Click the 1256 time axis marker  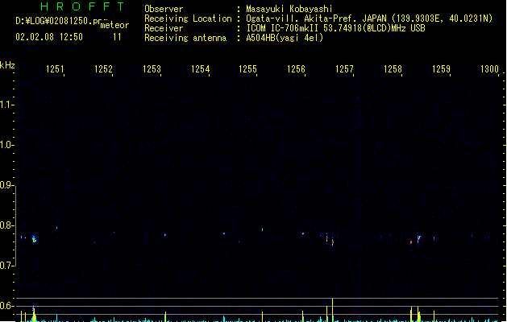point(296,69)
